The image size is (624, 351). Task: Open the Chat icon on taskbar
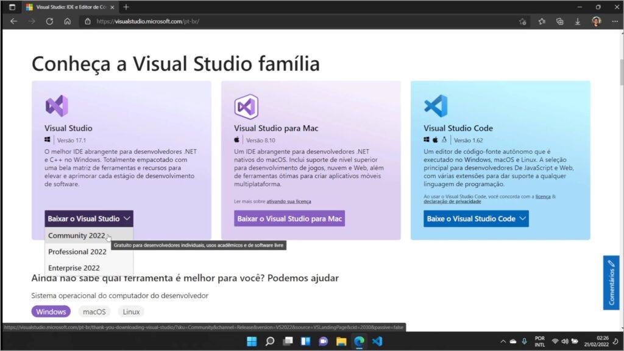pos(324,341)
